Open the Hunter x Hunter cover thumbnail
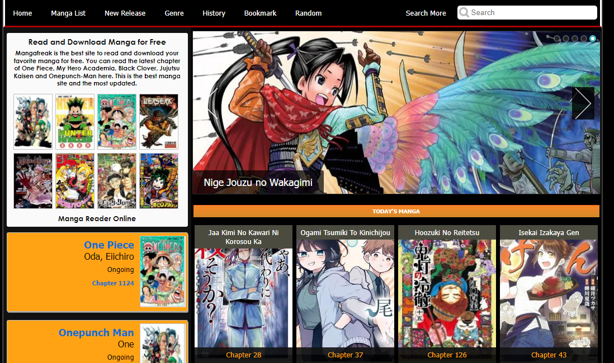Viewport: 614px width, 363px height. (x=75, y=121)
